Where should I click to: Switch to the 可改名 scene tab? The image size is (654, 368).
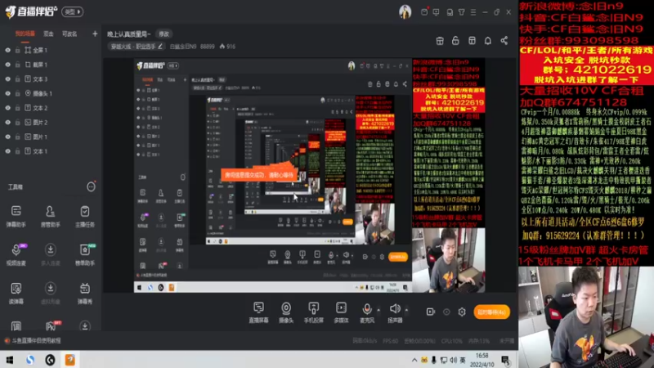[69, 34]
